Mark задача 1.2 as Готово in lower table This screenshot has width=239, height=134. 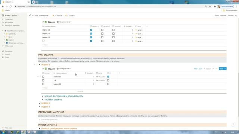[x=43, y=84]
